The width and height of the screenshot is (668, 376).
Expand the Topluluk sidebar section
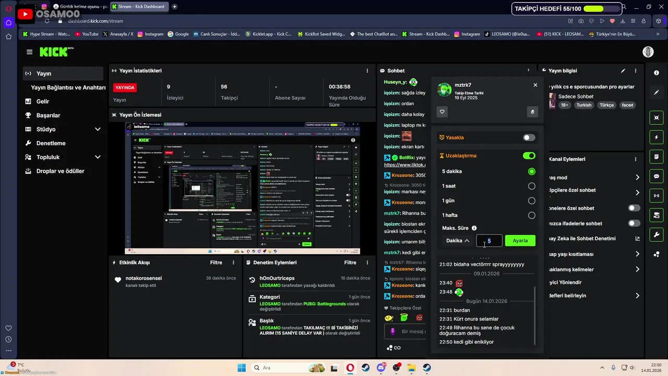tap(98, 157)
